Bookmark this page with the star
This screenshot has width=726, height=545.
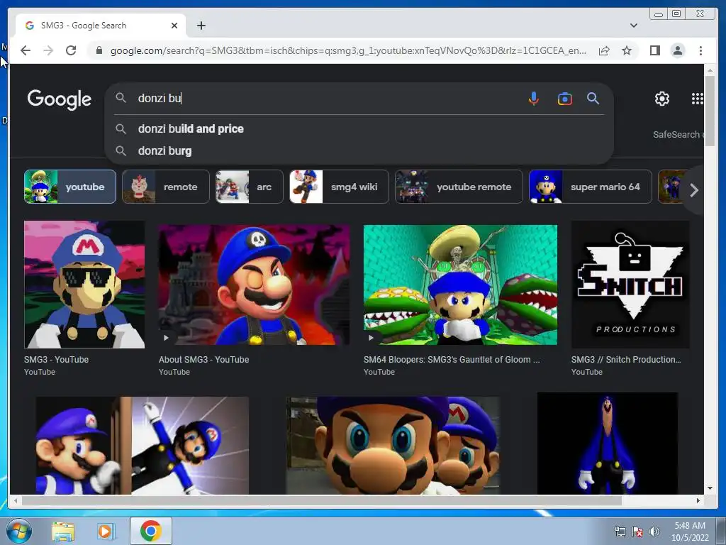coord(627,50)
